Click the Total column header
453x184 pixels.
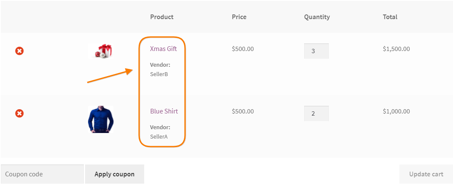pos(390,17)
